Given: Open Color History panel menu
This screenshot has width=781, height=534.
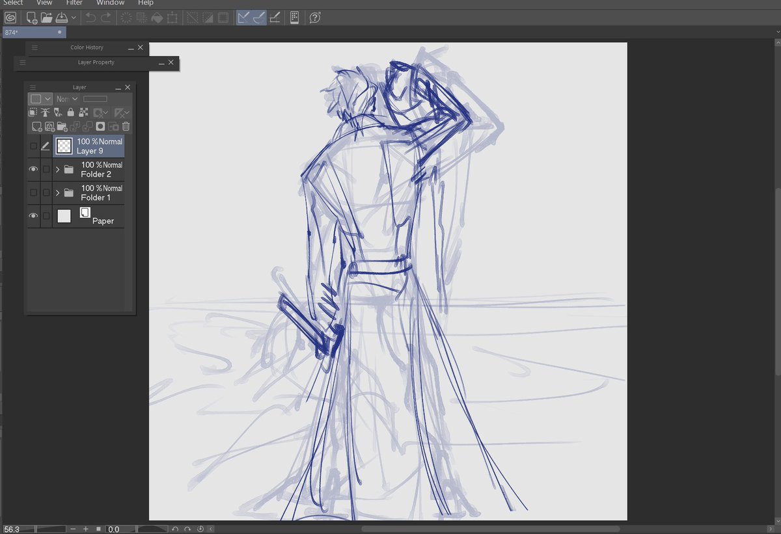Looking at the screenshot, I should point(35,47).
